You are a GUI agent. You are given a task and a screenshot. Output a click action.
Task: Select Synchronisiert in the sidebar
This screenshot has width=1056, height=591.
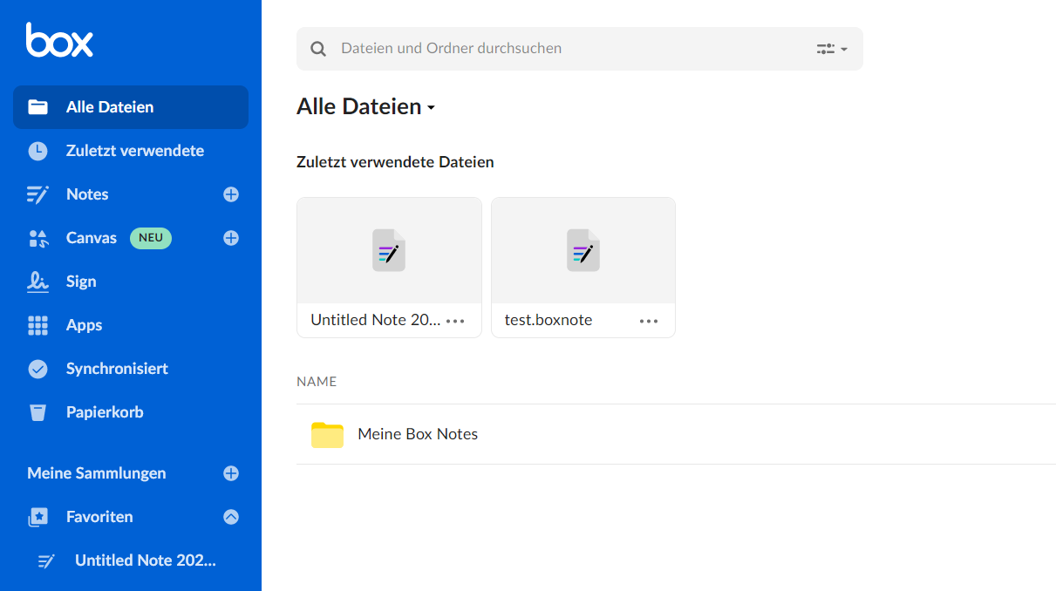point(117,369)
